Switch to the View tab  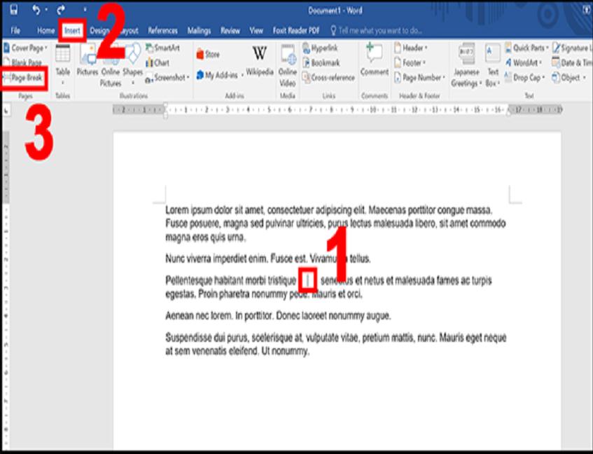tap(256, 31)
